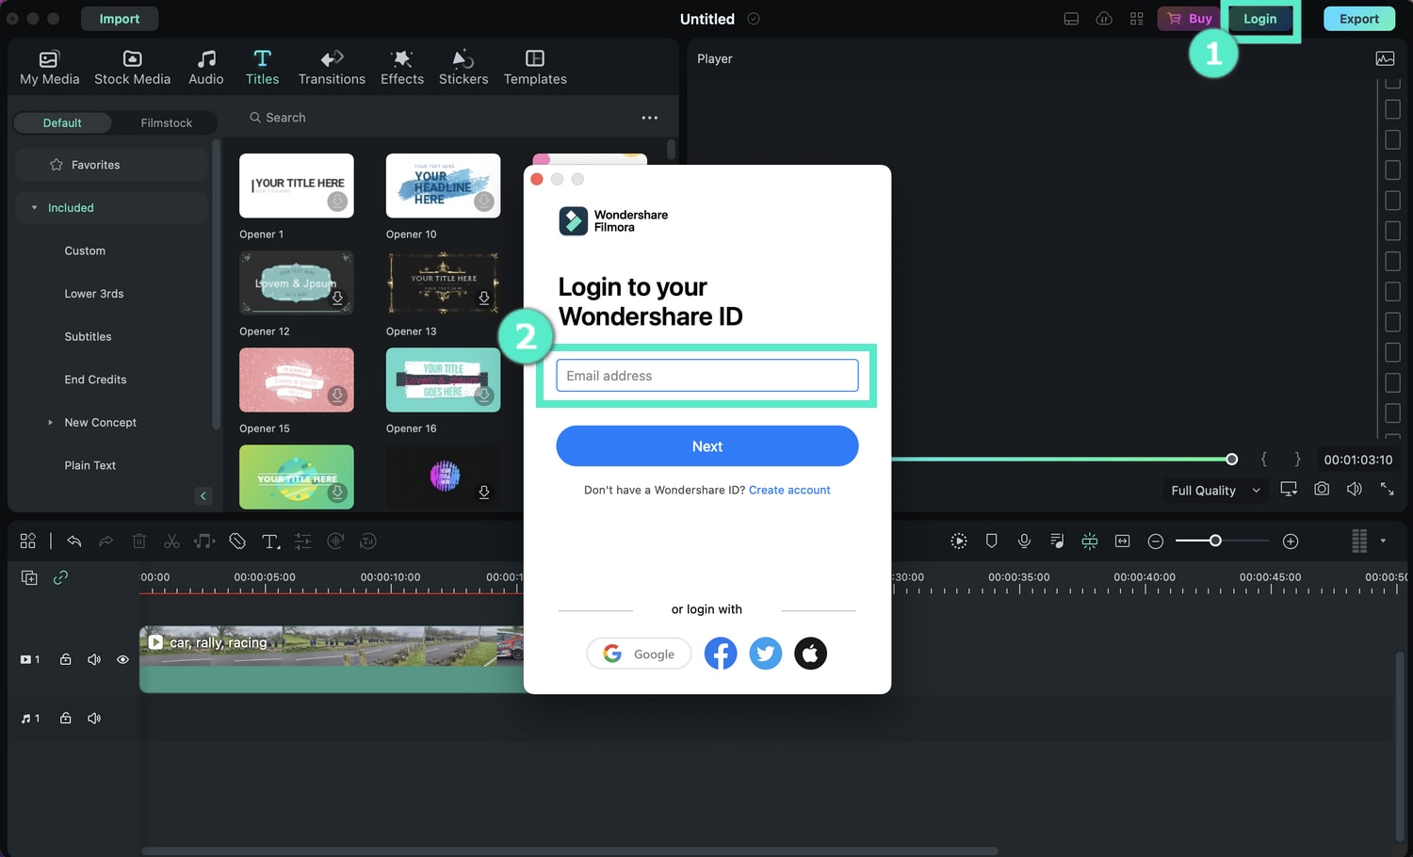Click Next in the login dialog
Screen dimensions: 1413x857
[707, 446]
